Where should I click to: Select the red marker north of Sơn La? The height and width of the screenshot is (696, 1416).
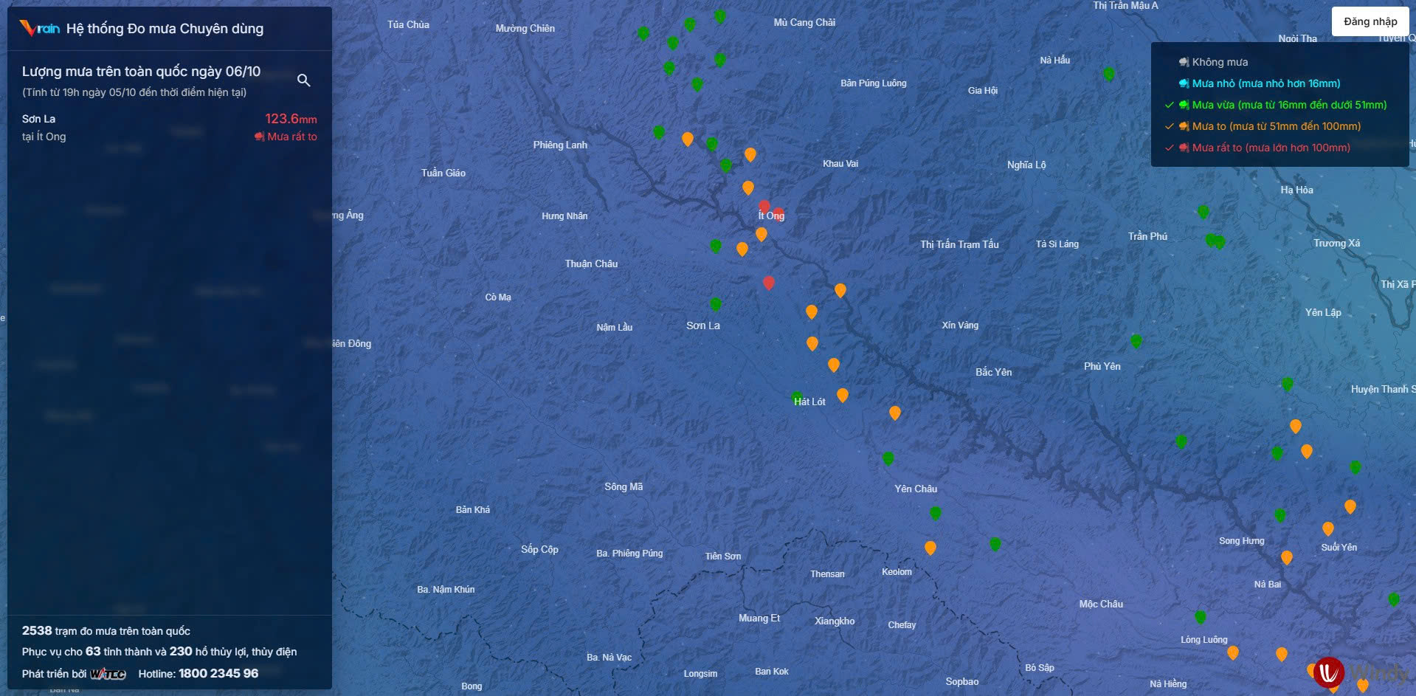[x=768, y=283]
